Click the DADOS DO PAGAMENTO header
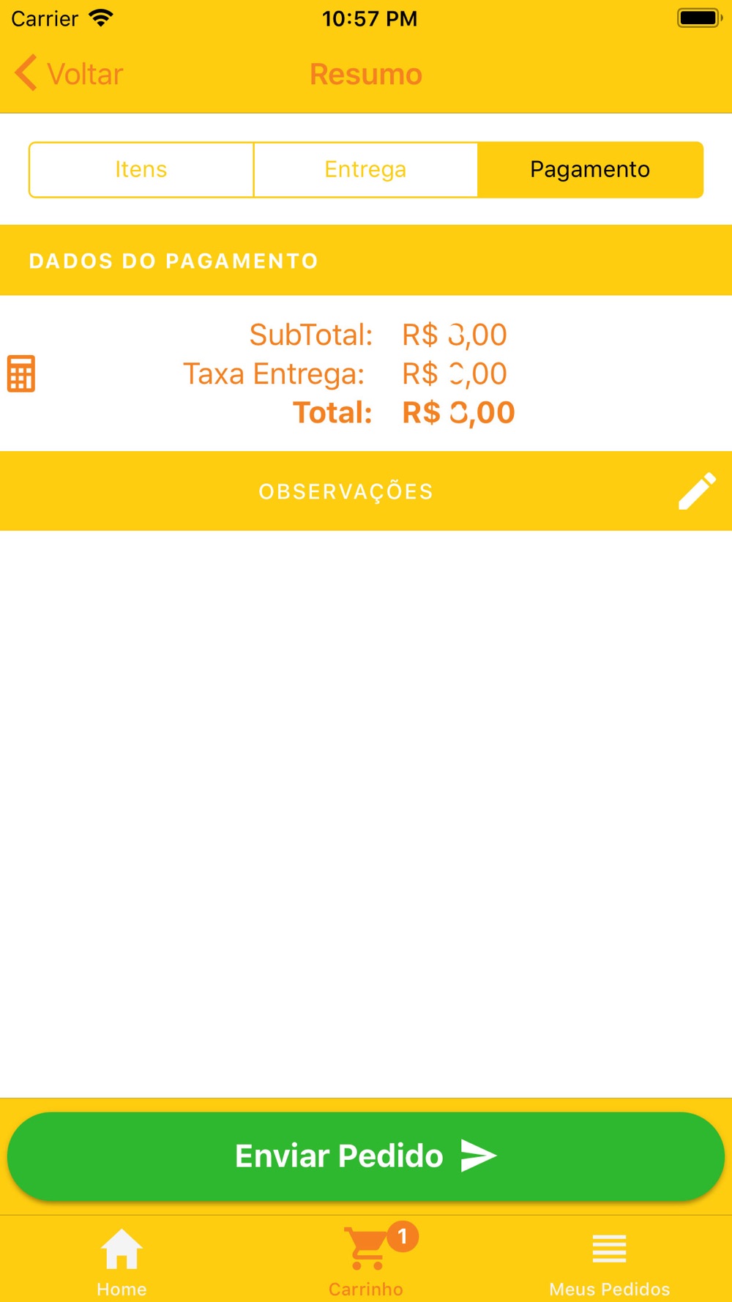Screen dimensions: 732x1302 [173, 261]
